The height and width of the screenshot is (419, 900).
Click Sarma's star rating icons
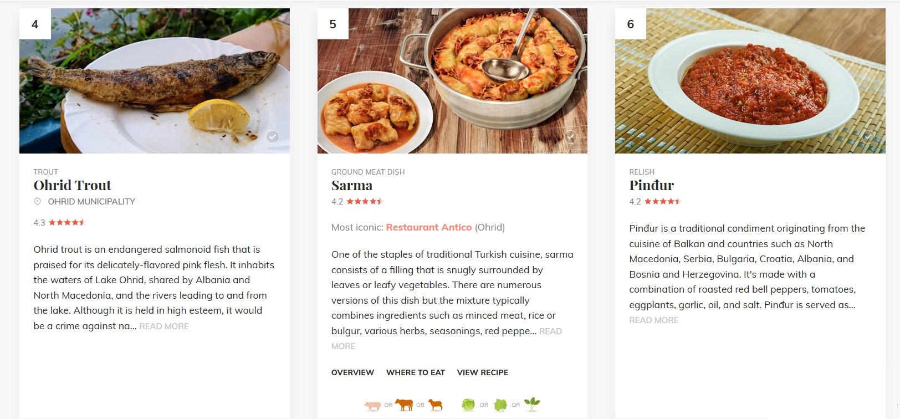(365, 202)
